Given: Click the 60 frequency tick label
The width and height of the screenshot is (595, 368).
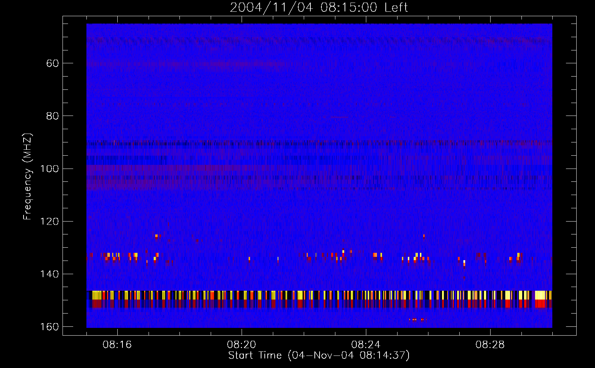Looking at the screenshot, I should [53, 63].
